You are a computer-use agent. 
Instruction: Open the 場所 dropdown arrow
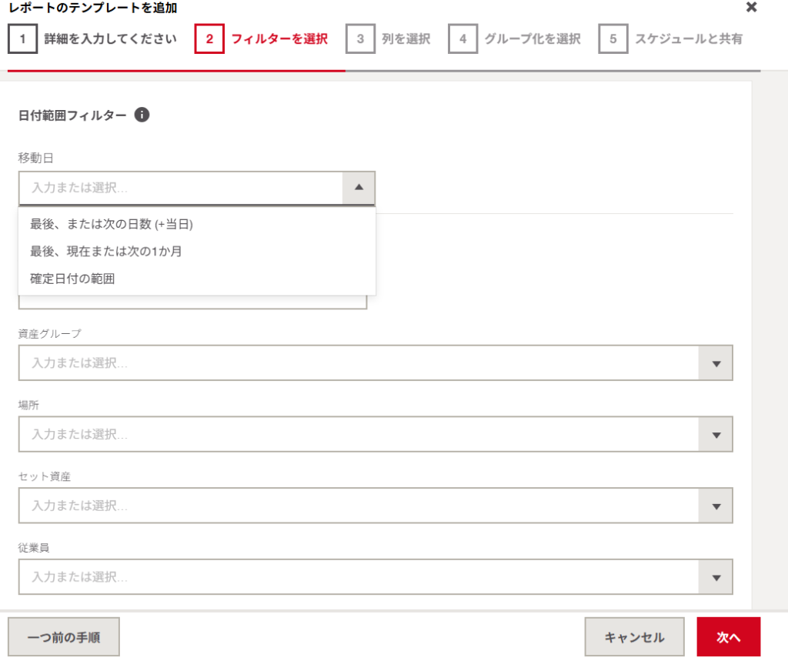click(716, 435)
